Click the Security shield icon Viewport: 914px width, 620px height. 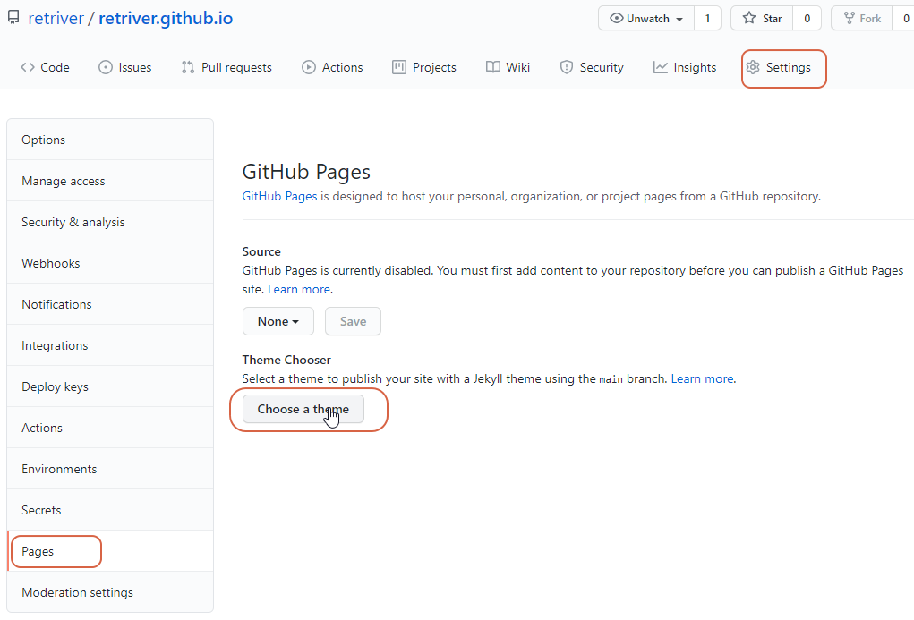(567, 68)
